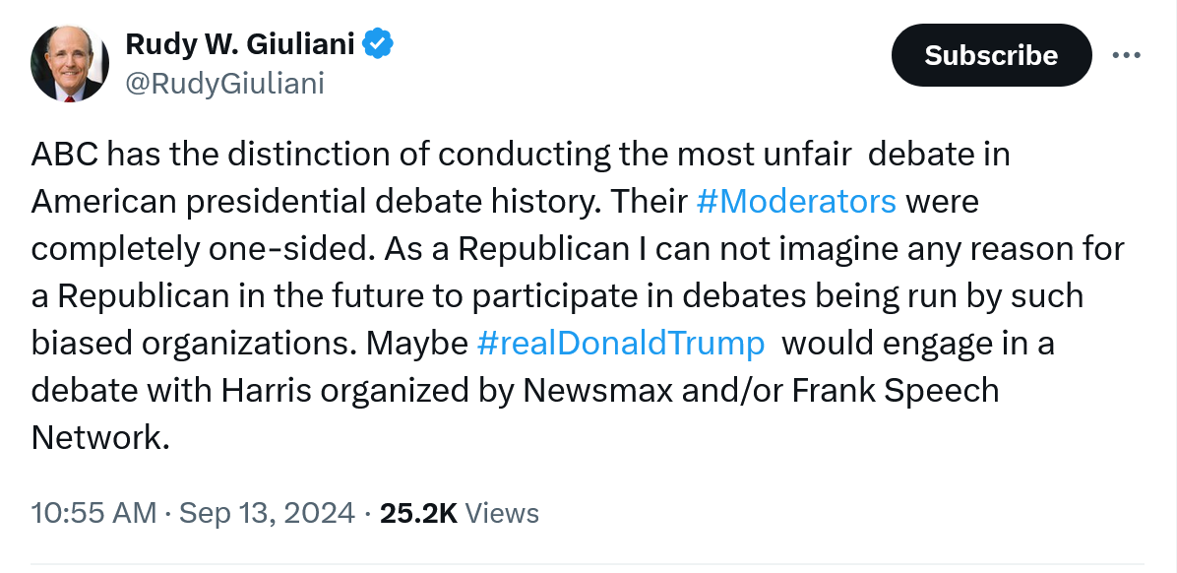Open Rudy W. Giuliani's profile picture
Image resolution: width=1177 pixels, height=573 pixels.
(x=70, y=63)
